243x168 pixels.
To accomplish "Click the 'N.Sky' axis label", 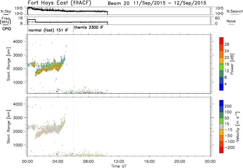I will (x=6, y=11).
